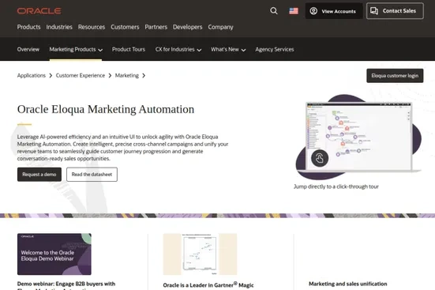The image size is (435, 290).
Task: Expand the What's New dropdown
Action: (228, 50)
